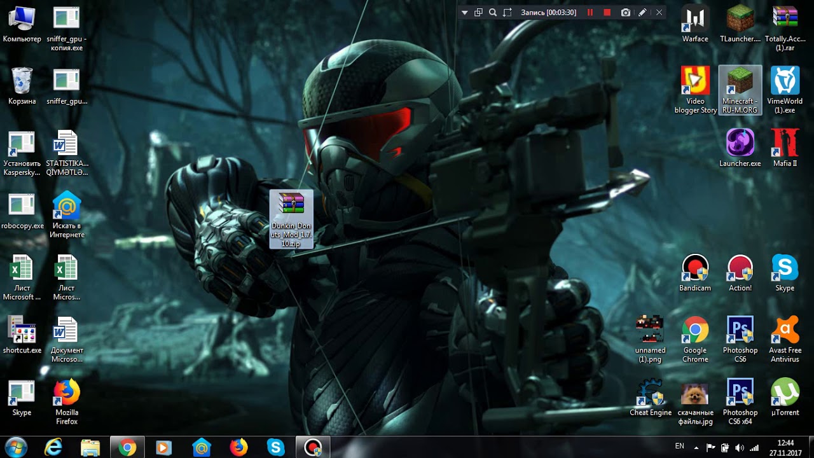
Task: Select the Dunkin_Donuts_Mod 1.7.10.zip archive
Action: point(291,219)
